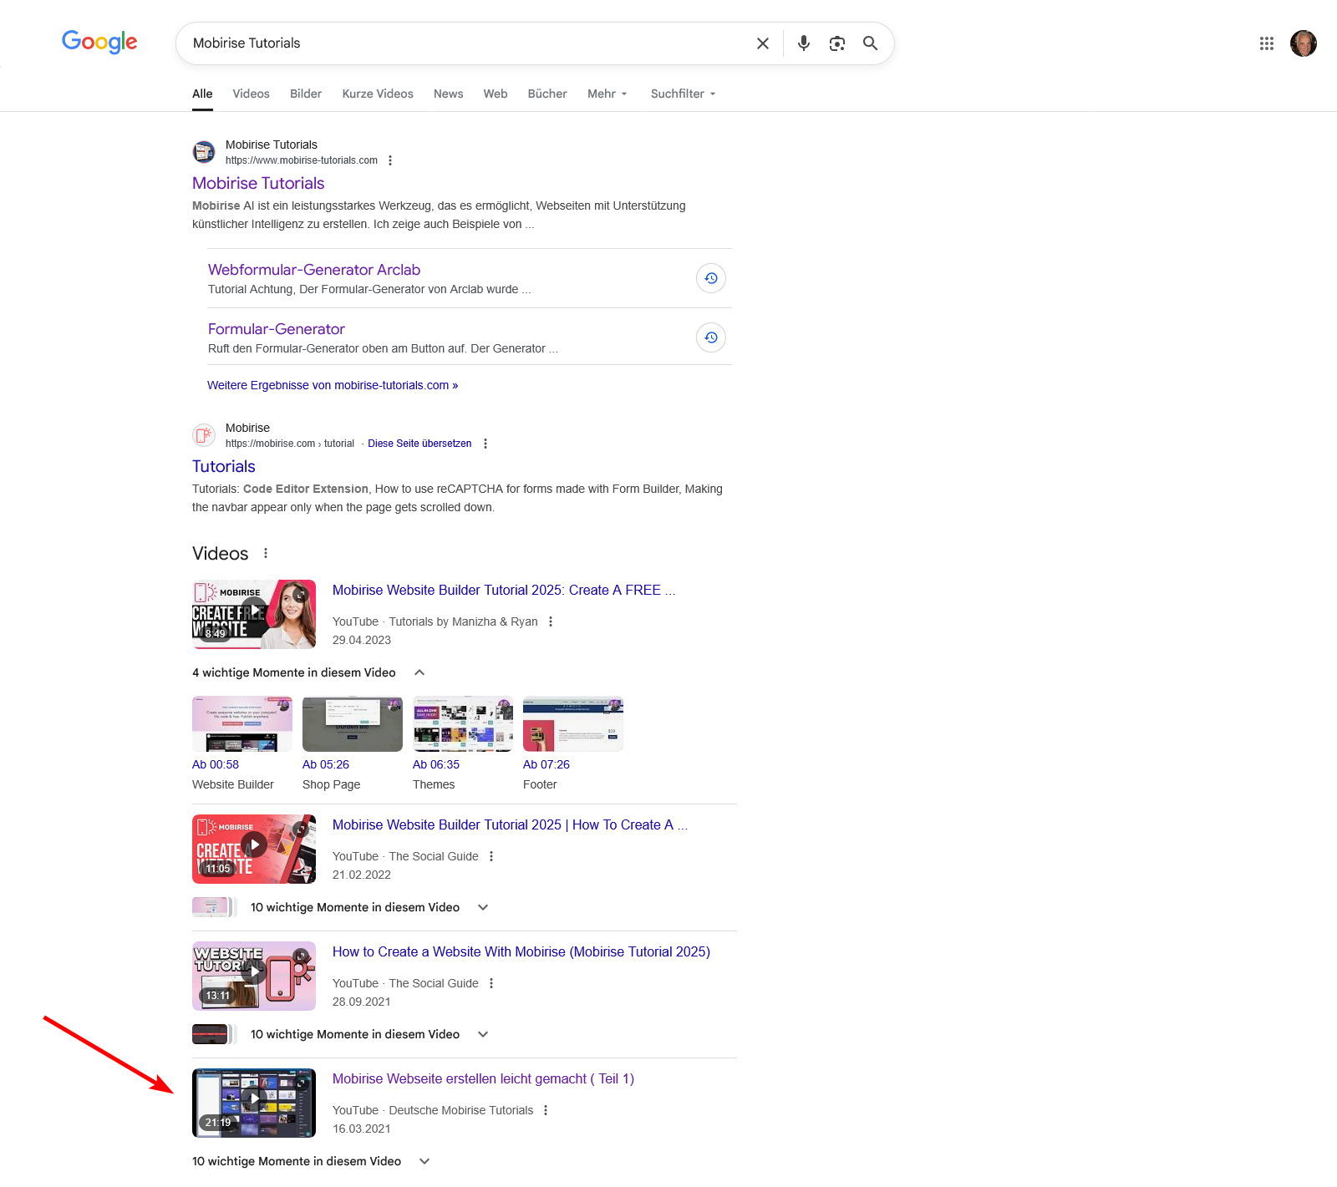Open the Suchfilter dropdown
Image resolution: width=1337 pixels, height=1187 pixels.
click(x=683, y=94)
